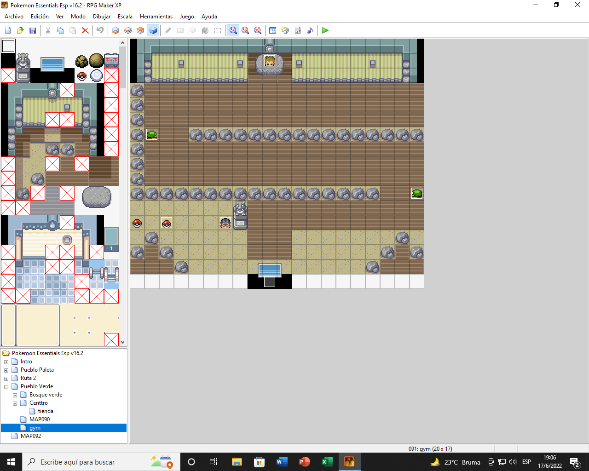Open the Dibujar menu

click(101, 17)
